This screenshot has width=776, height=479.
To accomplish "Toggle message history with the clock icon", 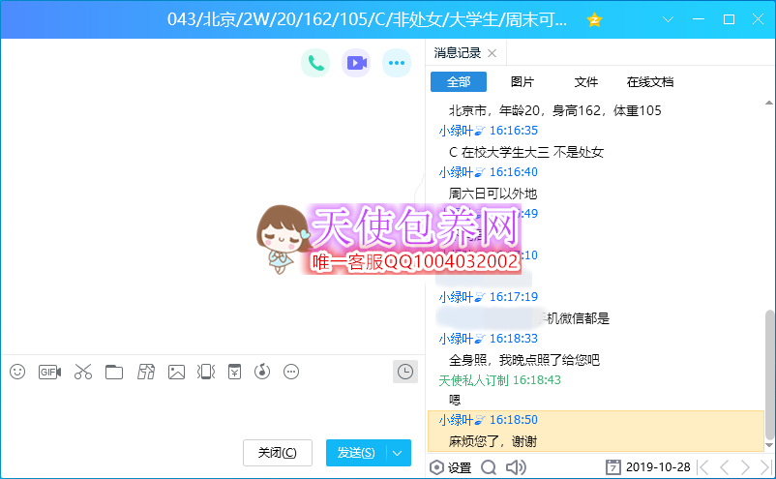I will coord(405,372).
